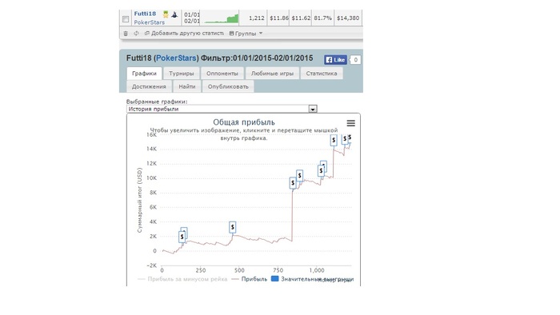Switch to the 'Достижения' tab
The image size is (560, 315).
149,86
